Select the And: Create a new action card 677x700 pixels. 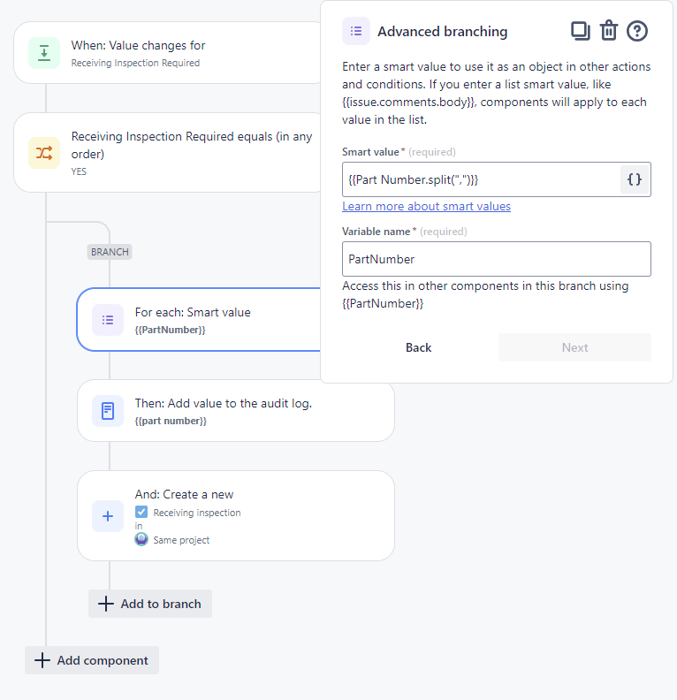(x=236, y=516)
